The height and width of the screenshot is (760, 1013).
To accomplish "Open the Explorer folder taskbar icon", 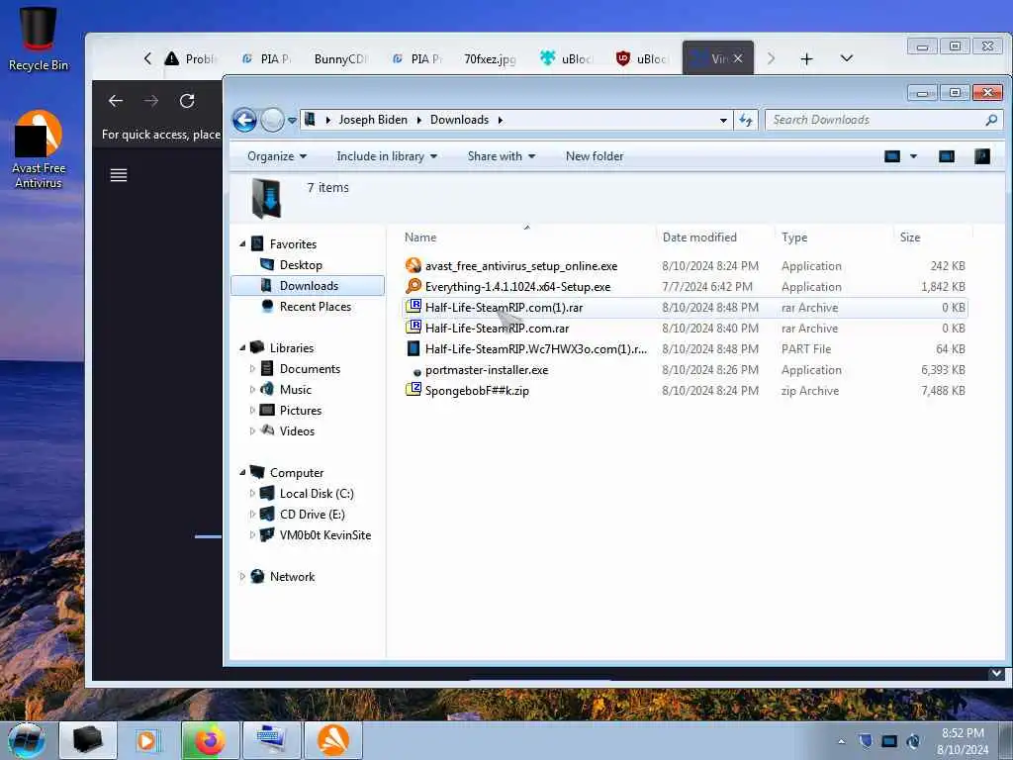I will tap(88, 740).
